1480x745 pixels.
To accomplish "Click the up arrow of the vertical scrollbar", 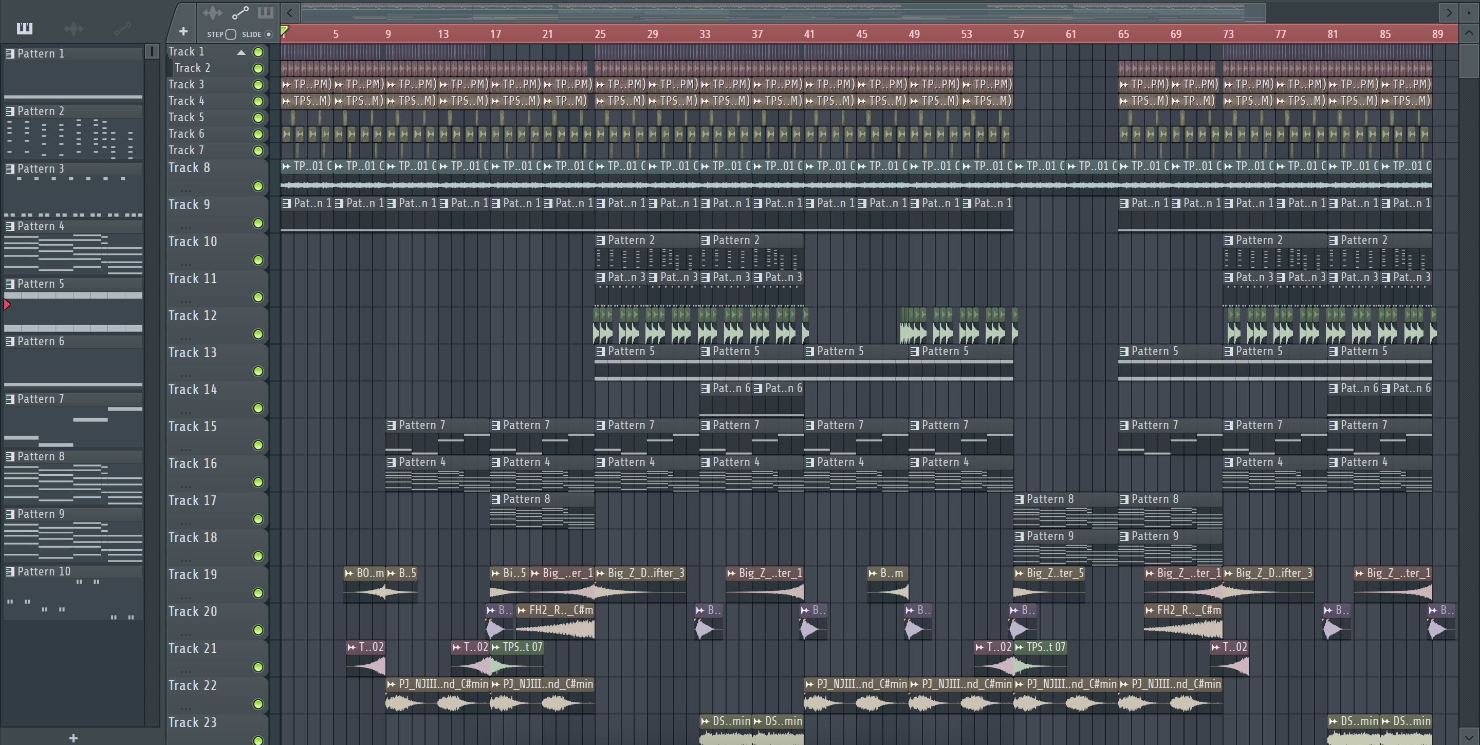I will tap(1469, 33).
